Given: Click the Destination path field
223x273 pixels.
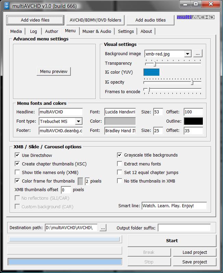Looking at the screenshot, I should click(71, 227).
